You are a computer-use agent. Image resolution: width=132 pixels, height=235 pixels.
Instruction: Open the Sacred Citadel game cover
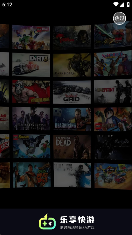(x=113, y=63)
